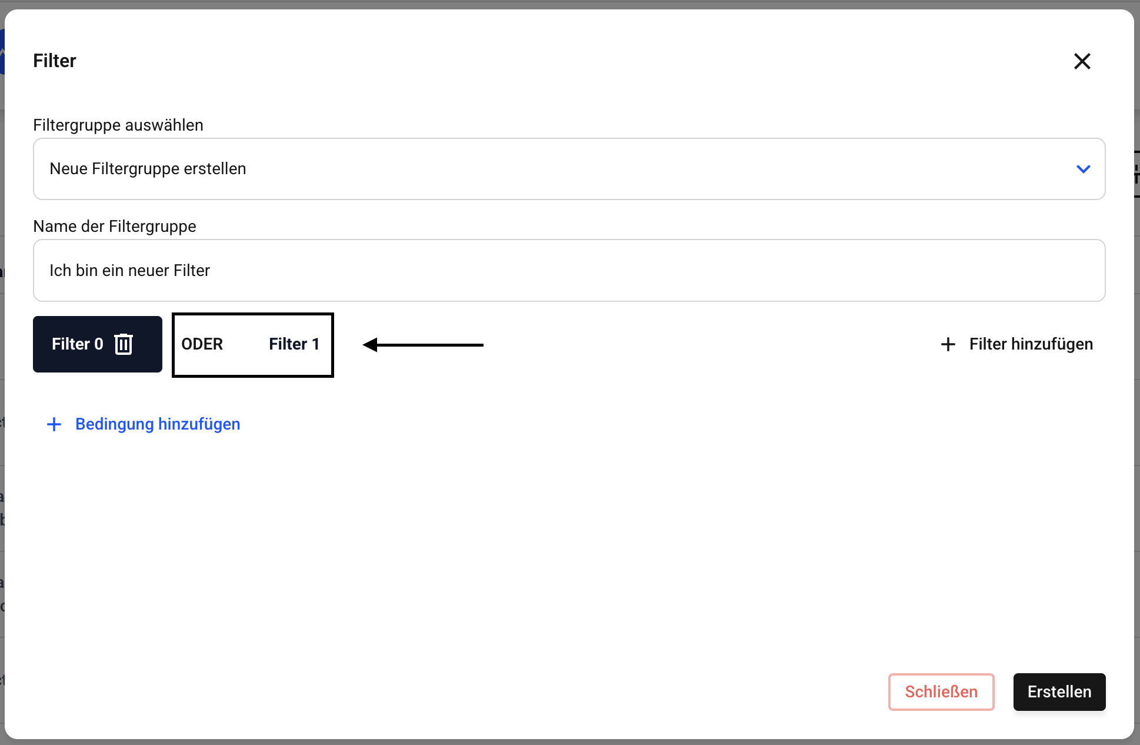Click the Filtergruppe auswählen label

[118, 125]
